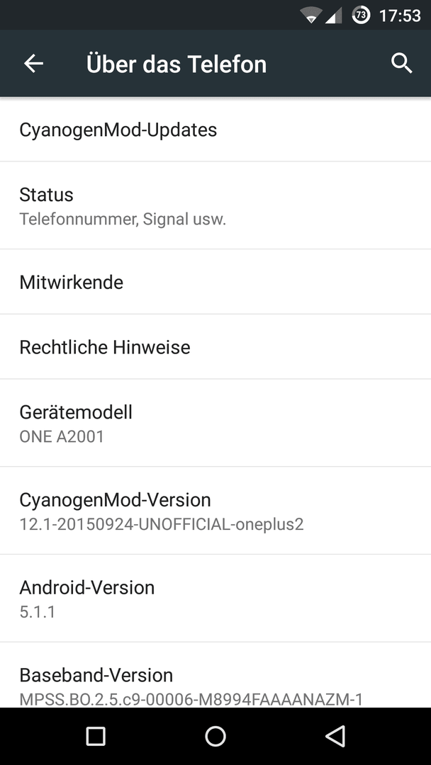Tap the Baseband-Version entry
The width and height of the screenshot is (431, 765).
tap(216, 675)
